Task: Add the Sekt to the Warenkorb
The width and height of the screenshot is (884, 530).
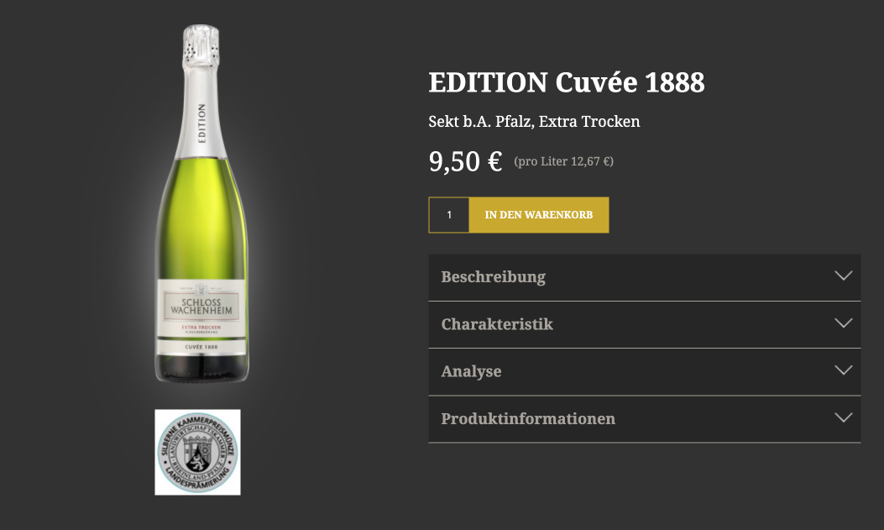Action: tap(539, 215)
